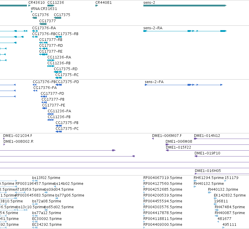Click RH47484.5prime EST label
Image resolution: width=249 pixels, height=229 pixels.
[230, 207]
